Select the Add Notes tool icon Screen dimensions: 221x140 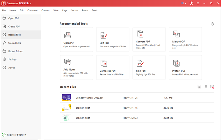[67, 62]
